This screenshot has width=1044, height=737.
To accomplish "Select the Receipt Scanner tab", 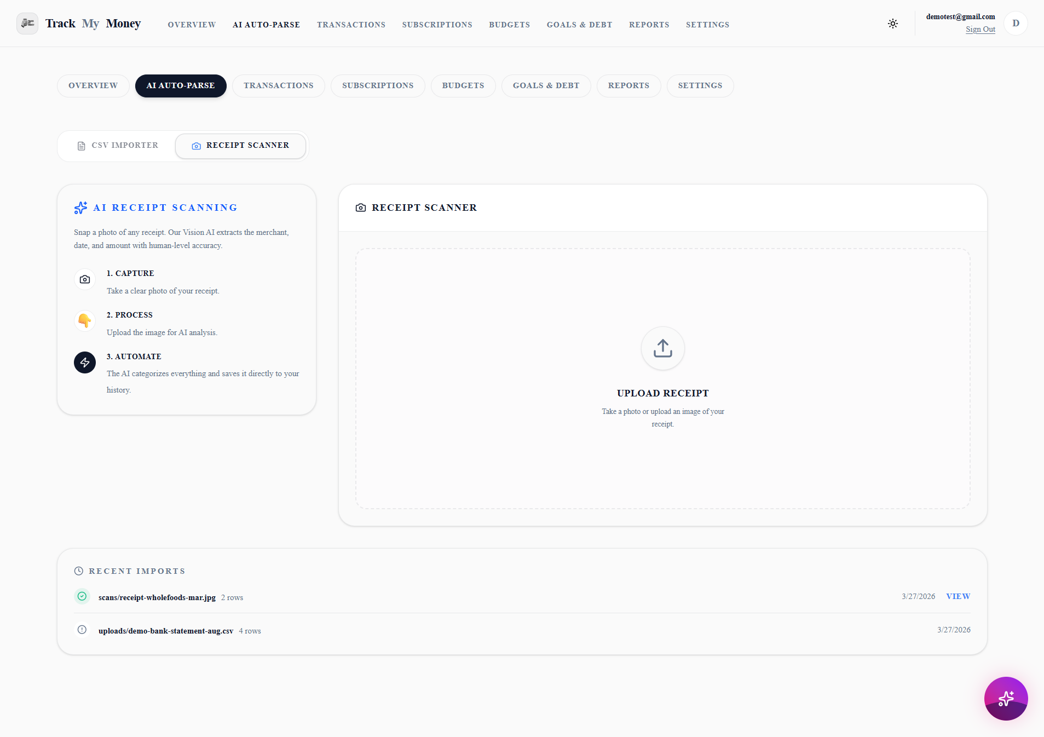I will point(240,146).
